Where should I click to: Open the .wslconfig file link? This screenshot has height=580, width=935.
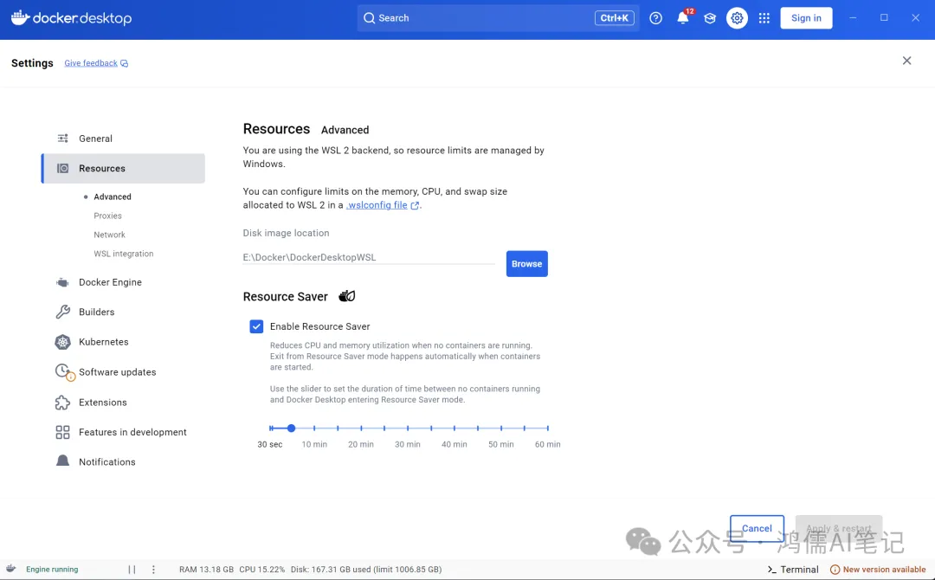coord(377,205)
